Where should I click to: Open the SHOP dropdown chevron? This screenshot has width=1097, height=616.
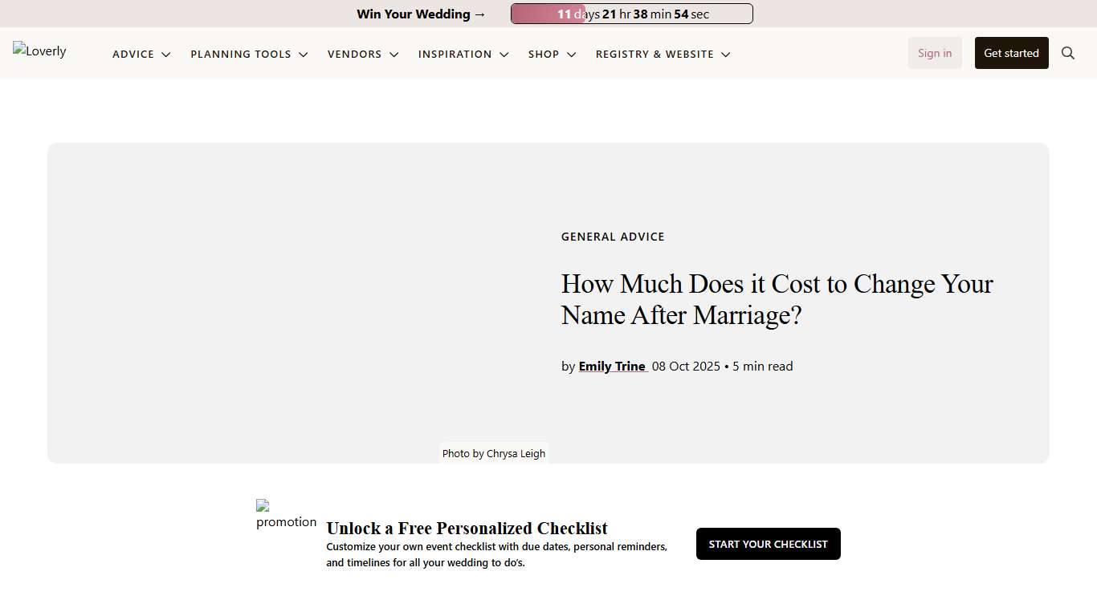[x=571, y=55]
